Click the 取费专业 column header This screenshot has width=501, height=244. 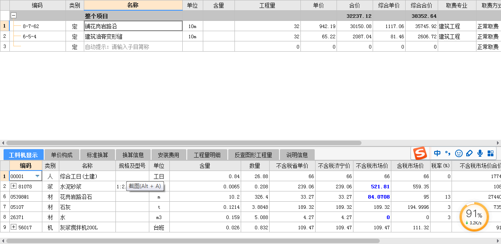click(x=457, y=5)
